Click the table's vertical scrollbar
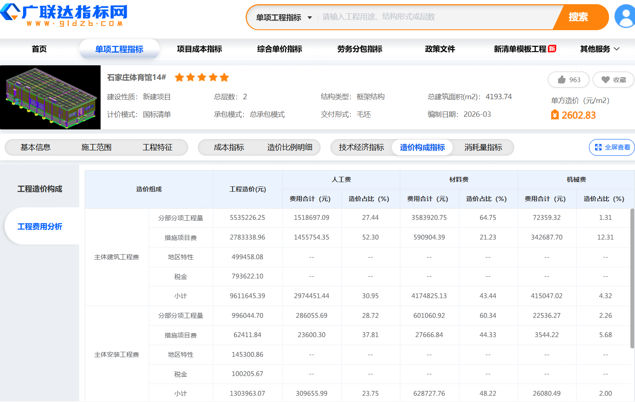This screenshot has height=402, width=635. click(x=632, y=278)
